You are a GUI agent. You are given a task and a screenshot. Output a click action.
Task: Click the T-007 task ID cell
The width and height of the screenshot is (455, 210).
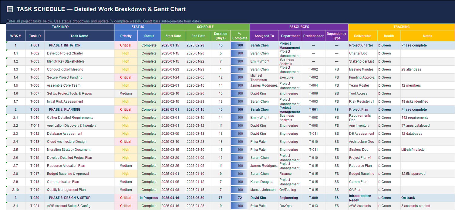click(x=35, y=94)
